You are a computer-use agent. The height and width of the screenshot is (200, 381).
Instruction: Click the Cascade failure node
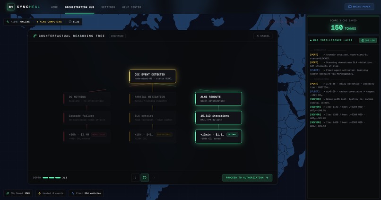coord(87,118)
